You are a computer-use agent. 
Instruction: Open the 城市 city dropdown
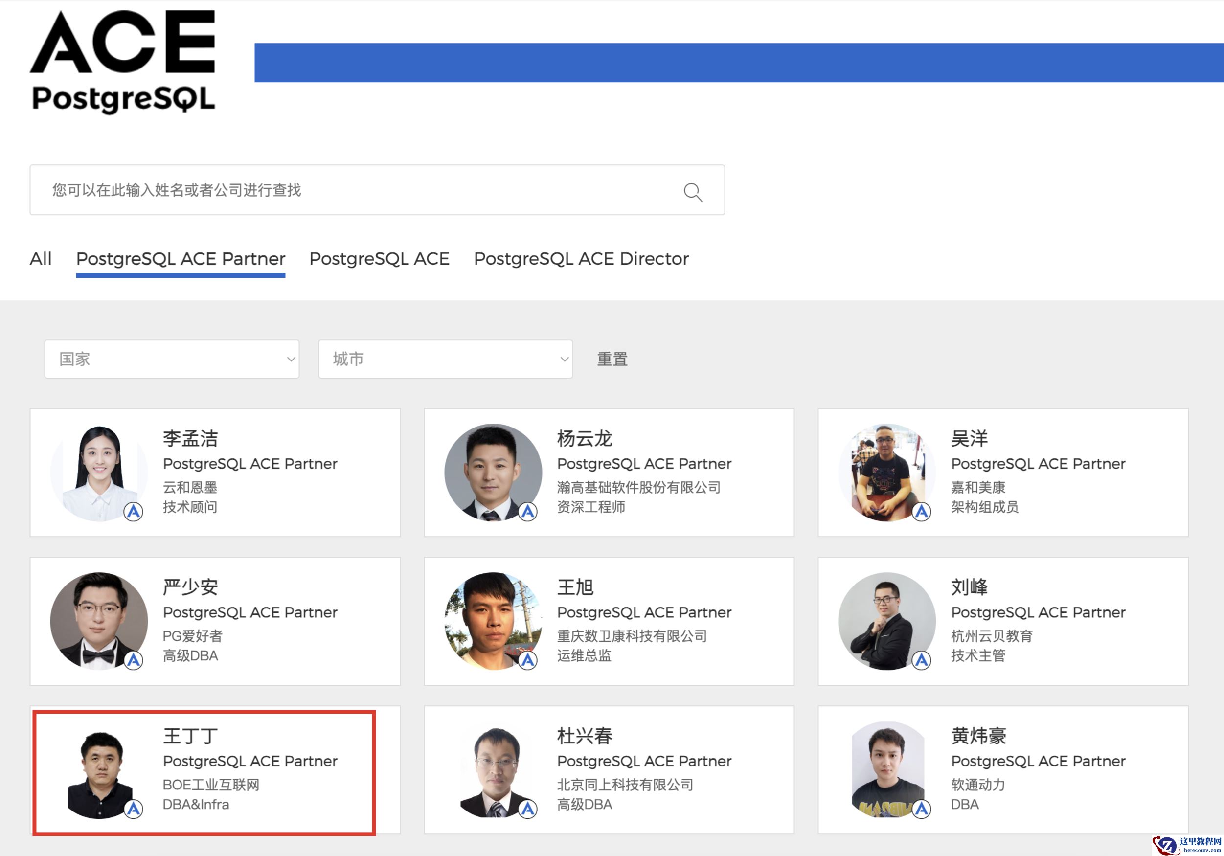(445, 359)
